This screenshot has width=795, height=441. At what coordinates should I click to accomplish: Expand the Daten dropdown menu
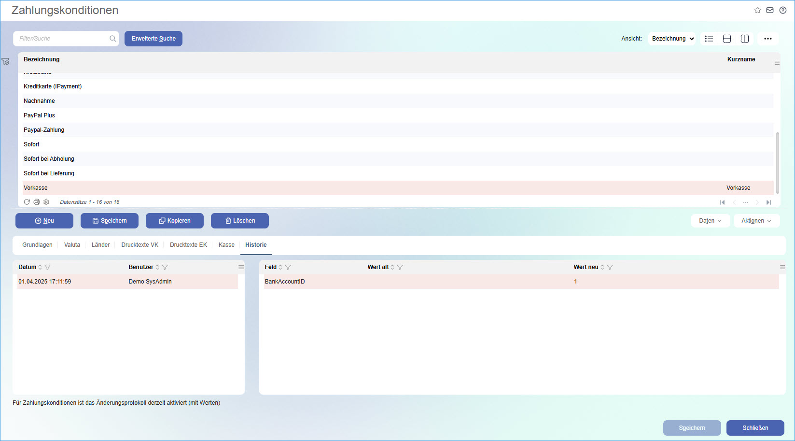[x=711, y=221]
